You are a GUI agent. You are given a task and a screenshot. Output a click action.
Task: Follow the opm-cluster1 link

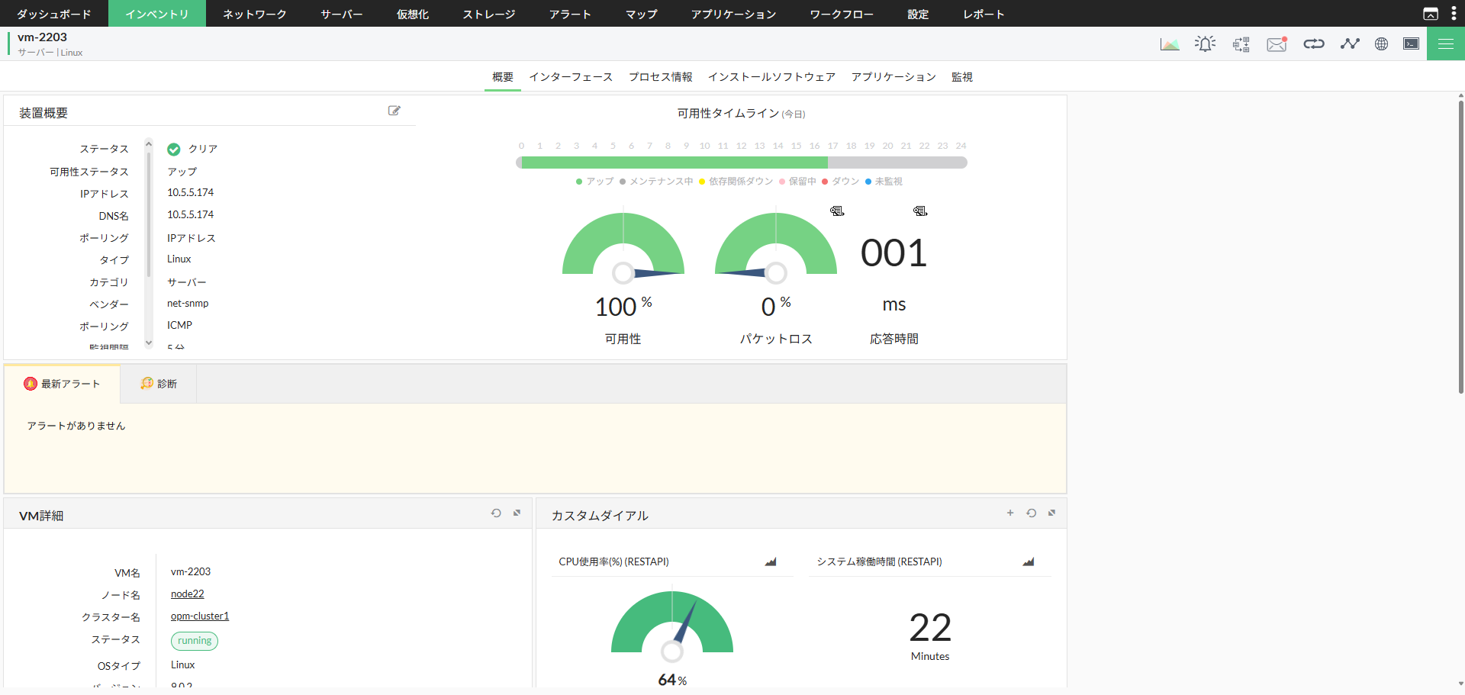(x=200, y=616)
